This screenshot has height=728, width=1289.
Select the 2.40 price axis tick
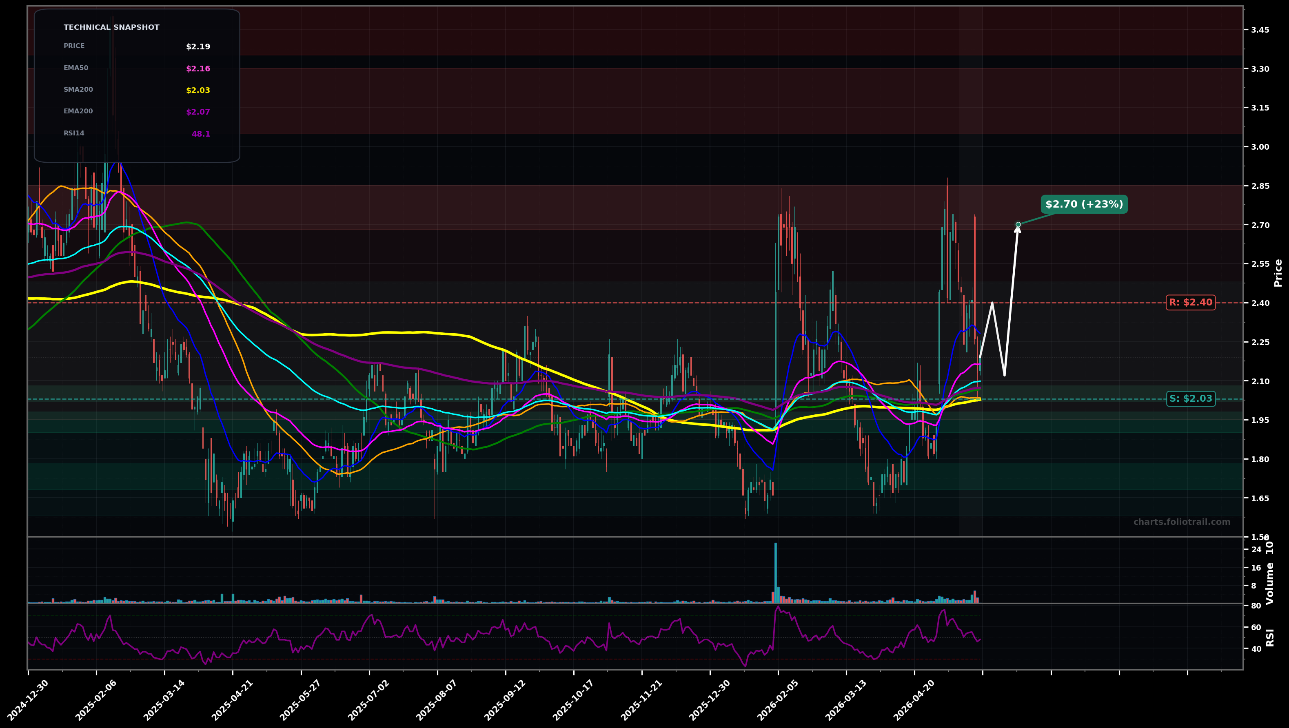[x=1260, y=303]
